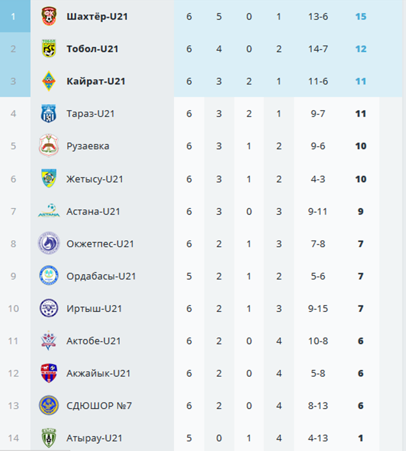Click the Акжайык-U21 red-blue shield
406x451 pixels.
(49, 373)
